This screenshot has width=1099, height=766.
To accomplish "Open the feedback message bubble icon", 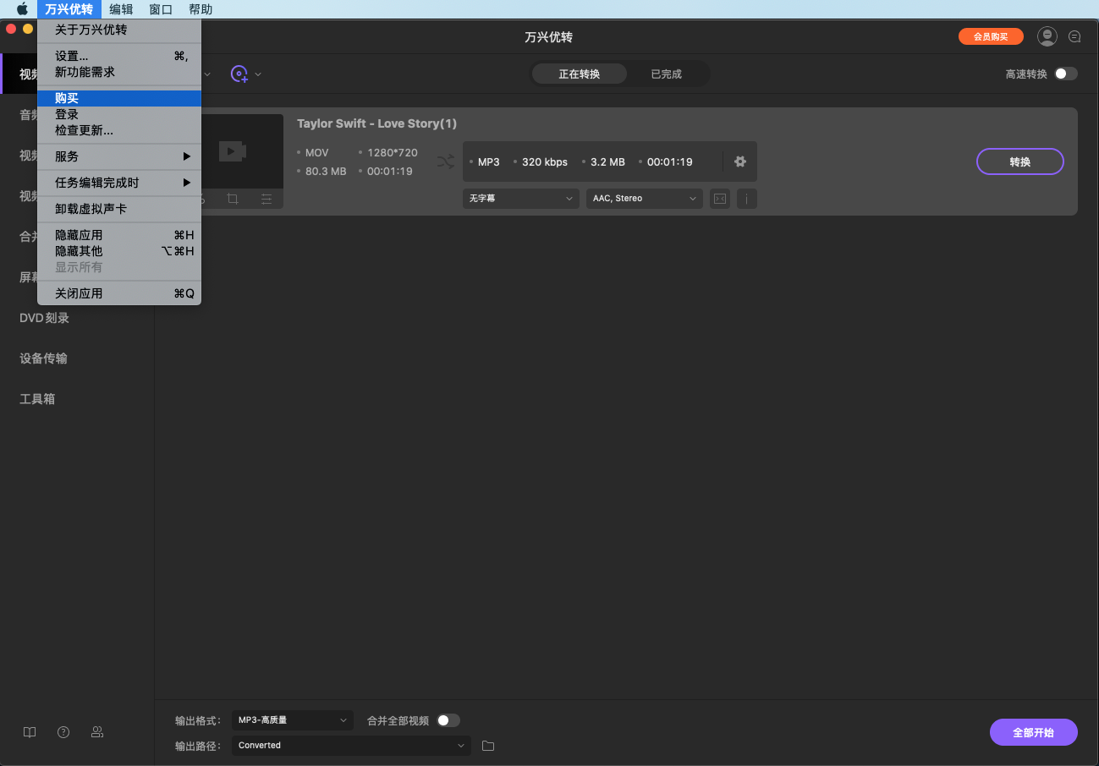I will [x=1074, y=36].
